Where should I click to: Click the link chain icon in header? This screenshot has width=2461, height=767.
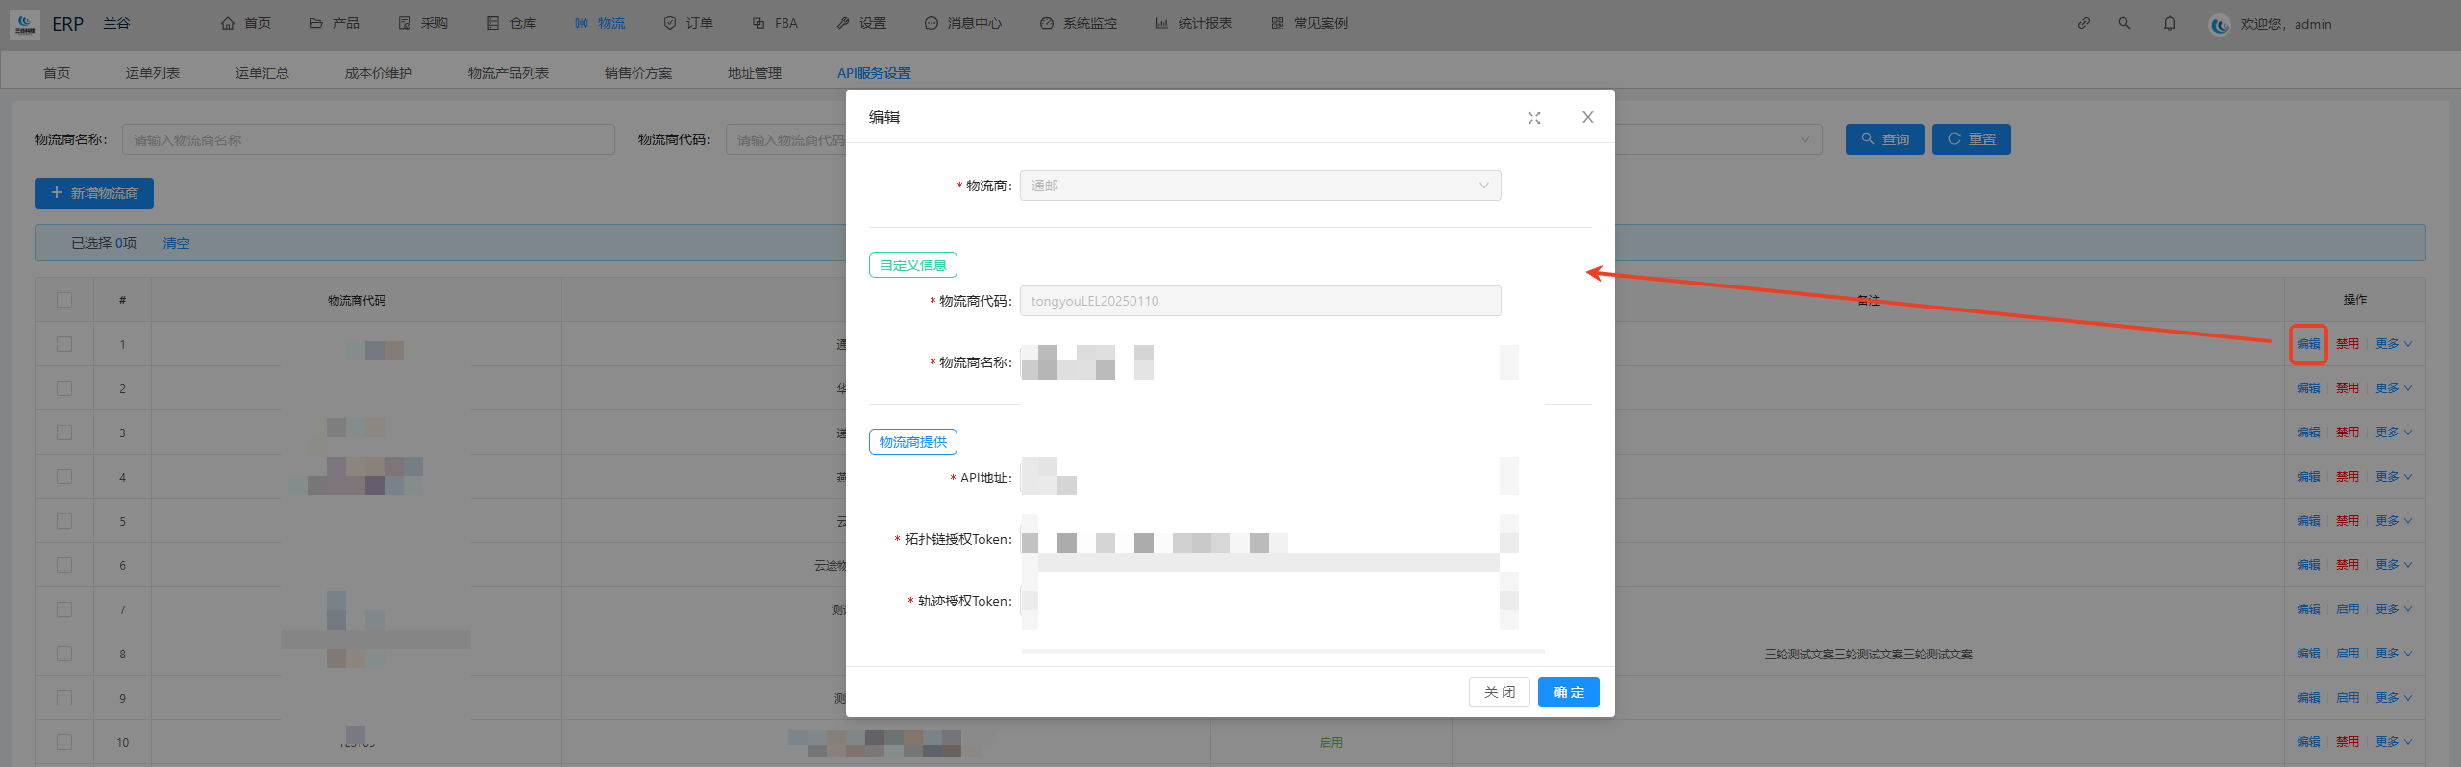coord(2083,23)
